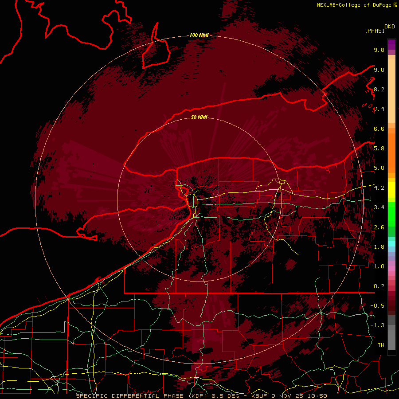The height and width of the screenshot is (399, 399).
Task: Click the 6.6 scale label
Action: pos(379,129)
